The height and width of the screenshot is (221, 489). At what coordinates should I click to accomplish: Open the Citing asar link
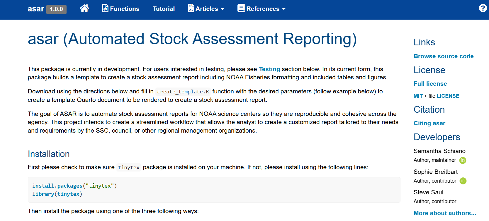pos(429,123)
